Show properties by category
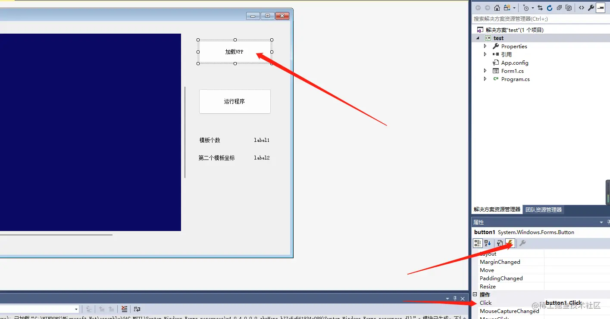The height and width of the screenshot is (319, 610). pos(478,244)
